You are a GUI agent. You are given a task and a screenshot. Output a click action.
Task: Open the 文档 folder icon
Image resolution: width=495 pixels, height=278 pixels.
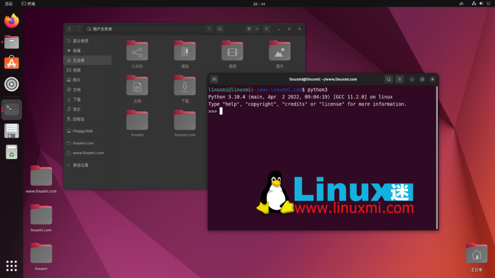[x=137, y=89]
